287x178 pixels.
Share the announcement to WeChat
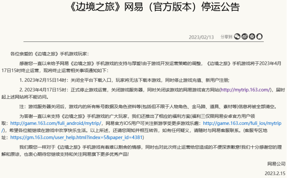237,37
